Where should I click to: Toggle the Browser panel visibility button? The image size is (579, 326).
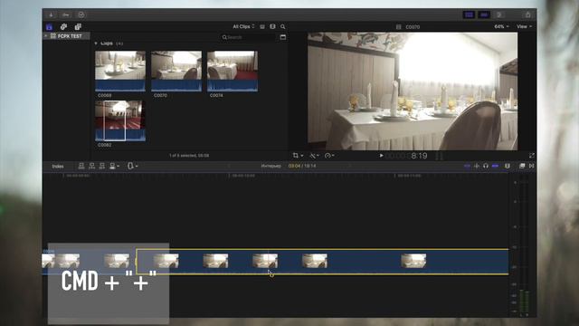469,14
